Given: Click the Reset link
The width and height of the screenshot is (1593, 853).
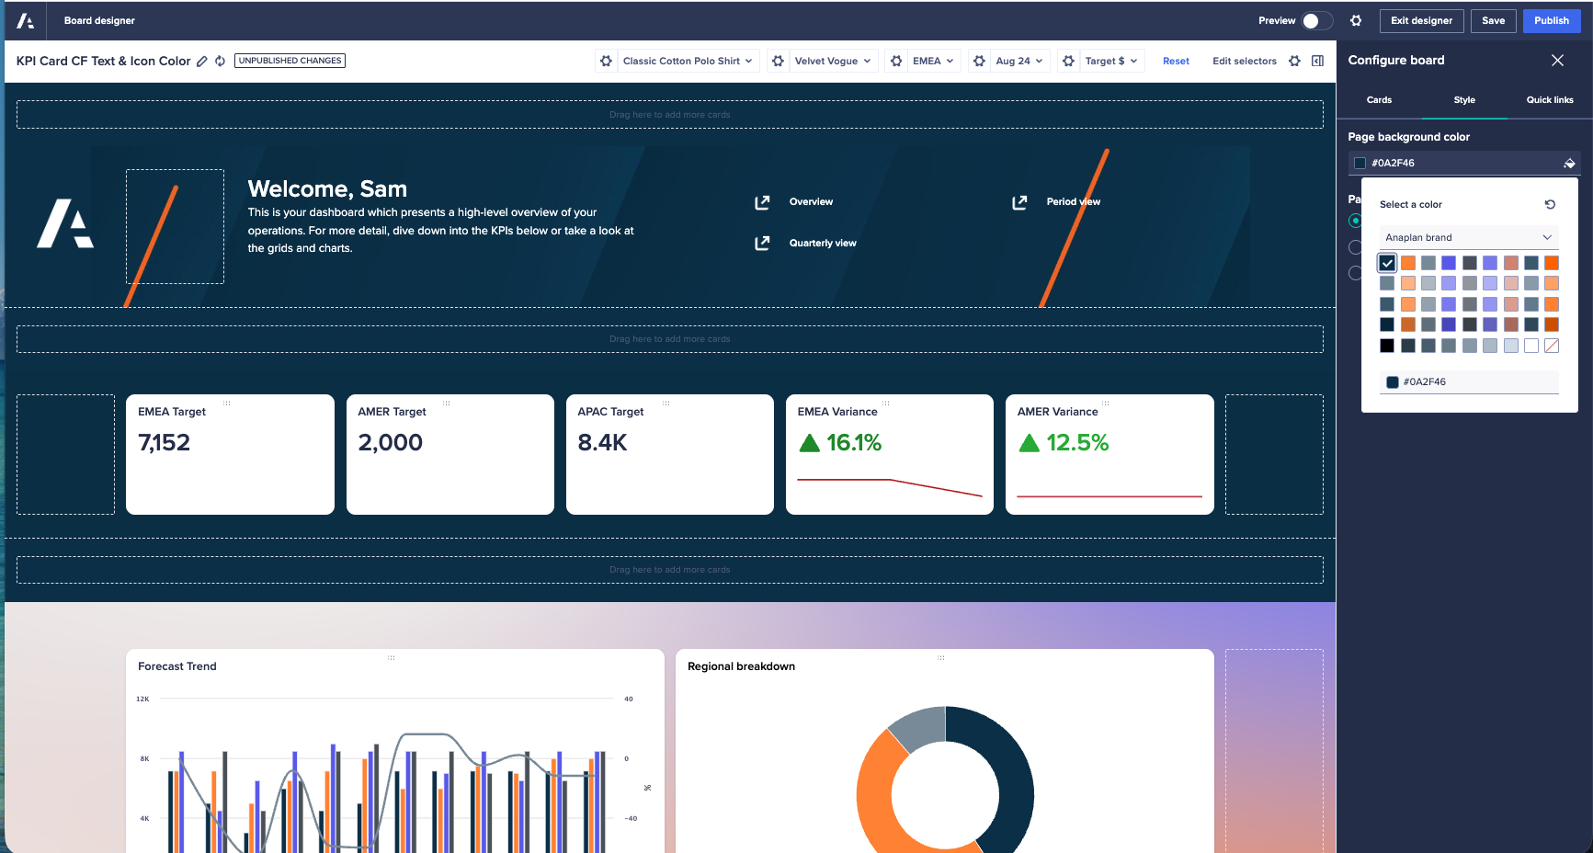Looking at the screenshot, I should tap(1176, 61).
